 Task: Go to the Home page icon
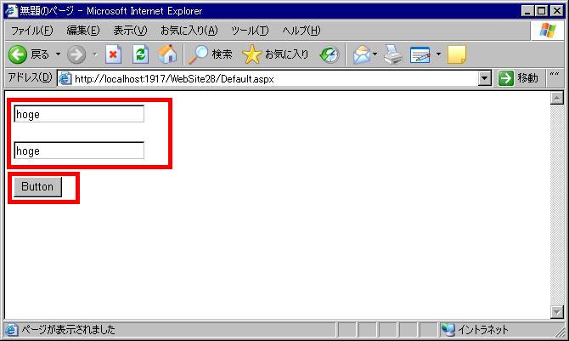(x=167, y=54)
